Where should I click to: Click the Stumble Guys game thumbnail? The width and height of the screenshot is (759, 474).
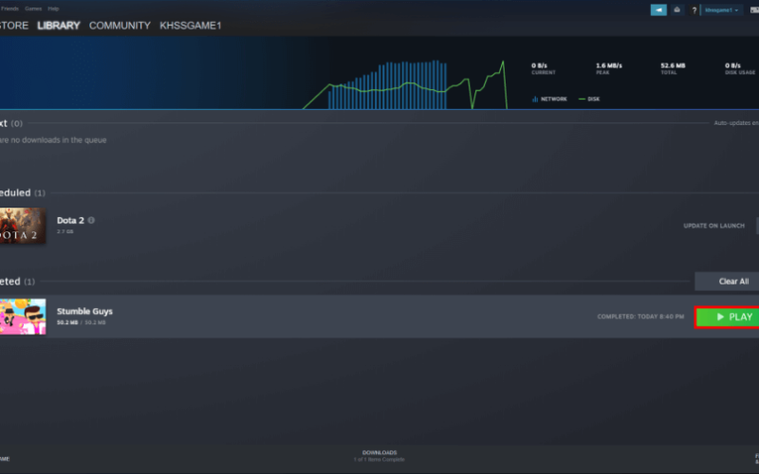click(23, 317)
